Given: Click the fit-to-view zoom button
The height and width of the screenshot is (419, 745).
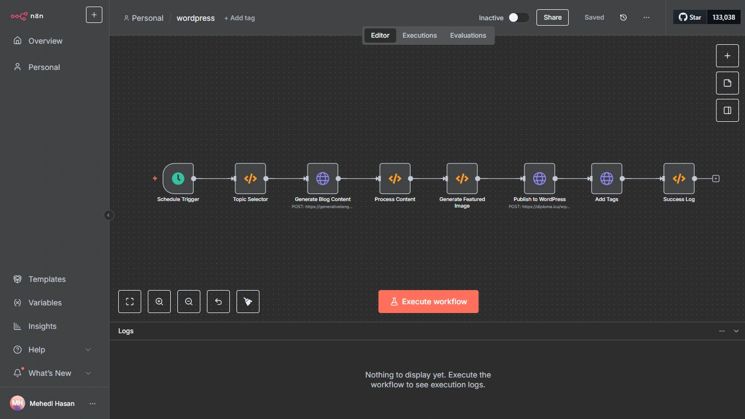Looking at the screenshot, I should coord(130,302).
